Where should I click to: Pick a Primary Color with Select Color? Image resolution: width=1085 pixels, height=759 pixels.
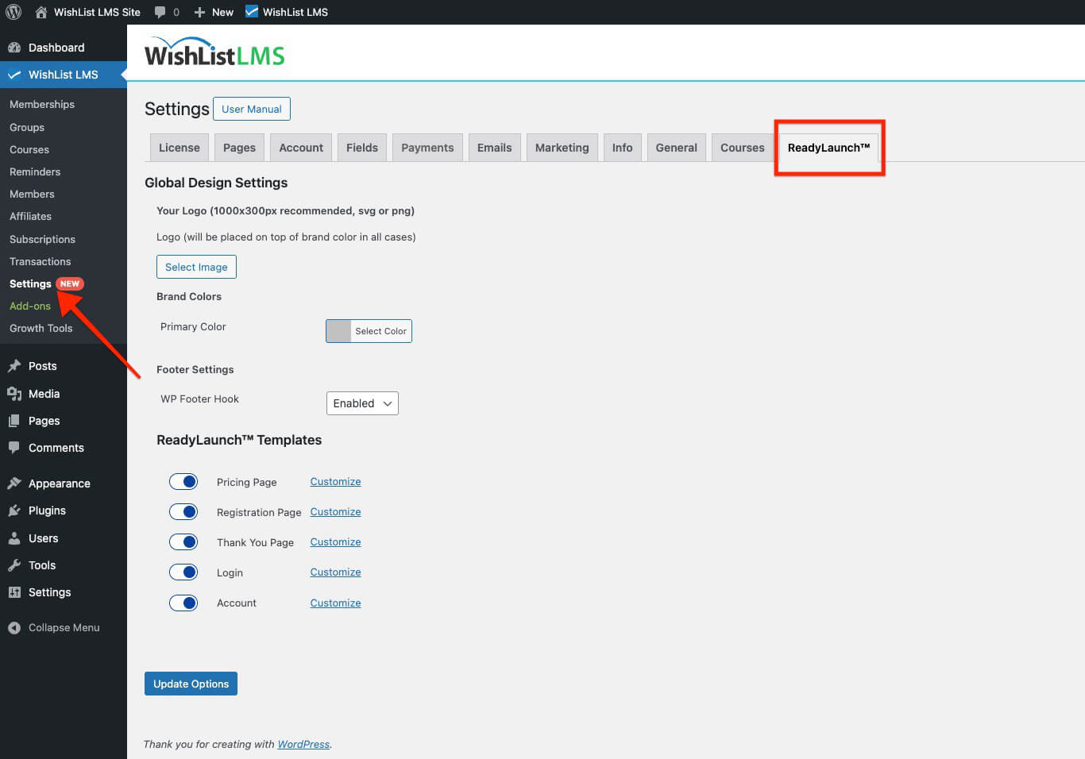tap(369, 331)
